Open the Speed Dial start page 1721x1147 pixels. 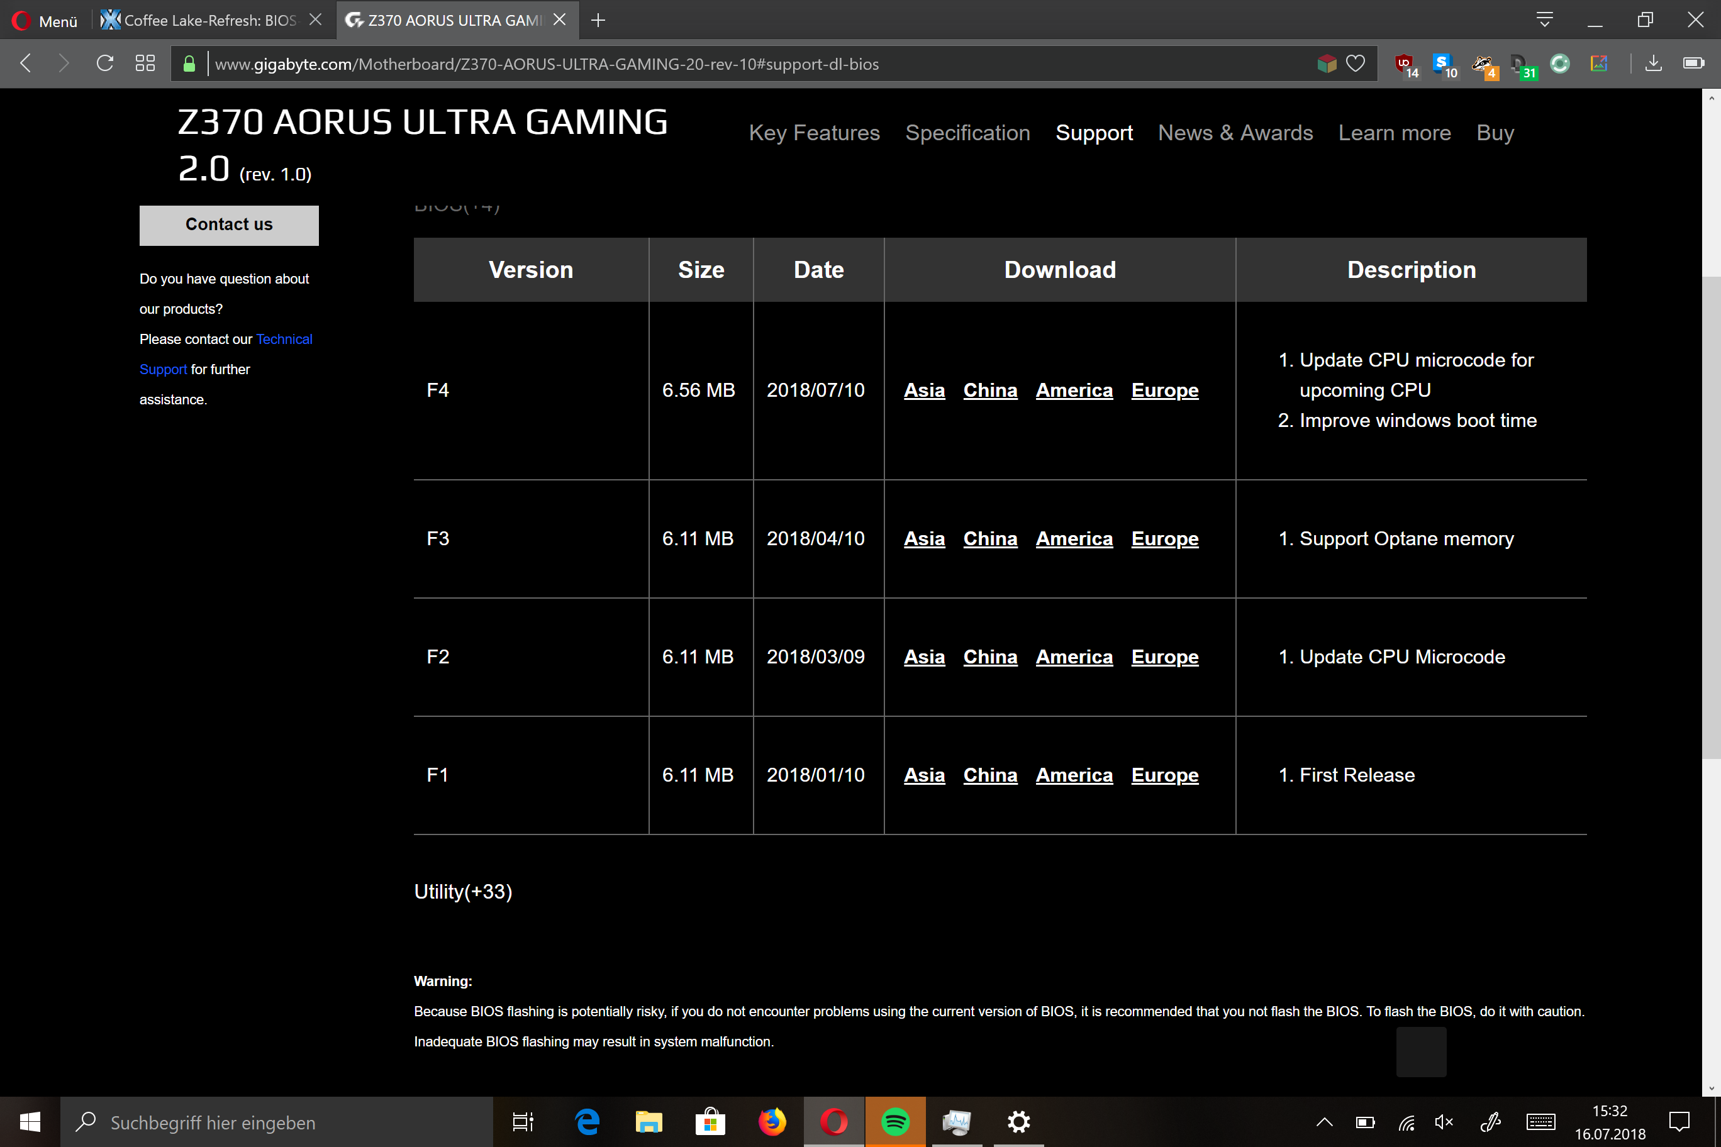[145, 64]
